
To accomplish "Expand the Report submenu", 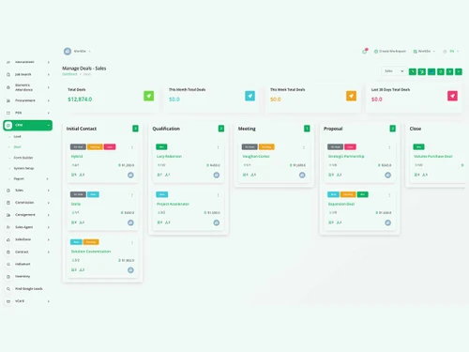I will (47, 178).
